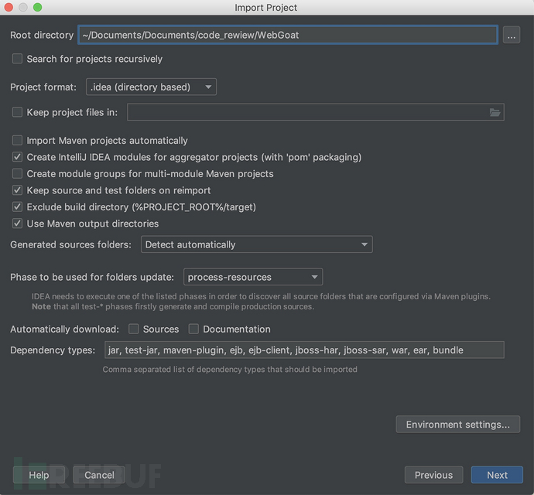Click the Next button

click(x=497, y=475)
